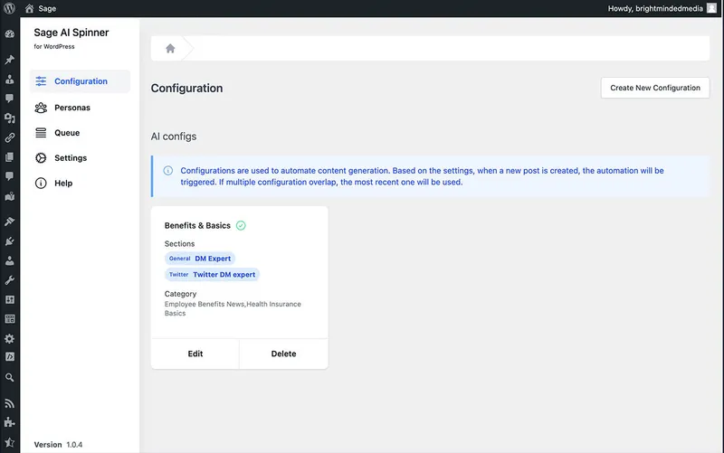
Task: Click the Twitter DM expert section tag
Action: (x=213, y=275)
